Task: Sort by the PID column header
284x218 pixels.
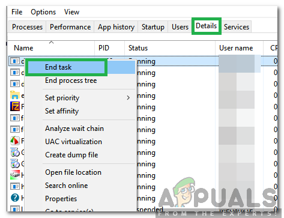Action: point(110,48)
